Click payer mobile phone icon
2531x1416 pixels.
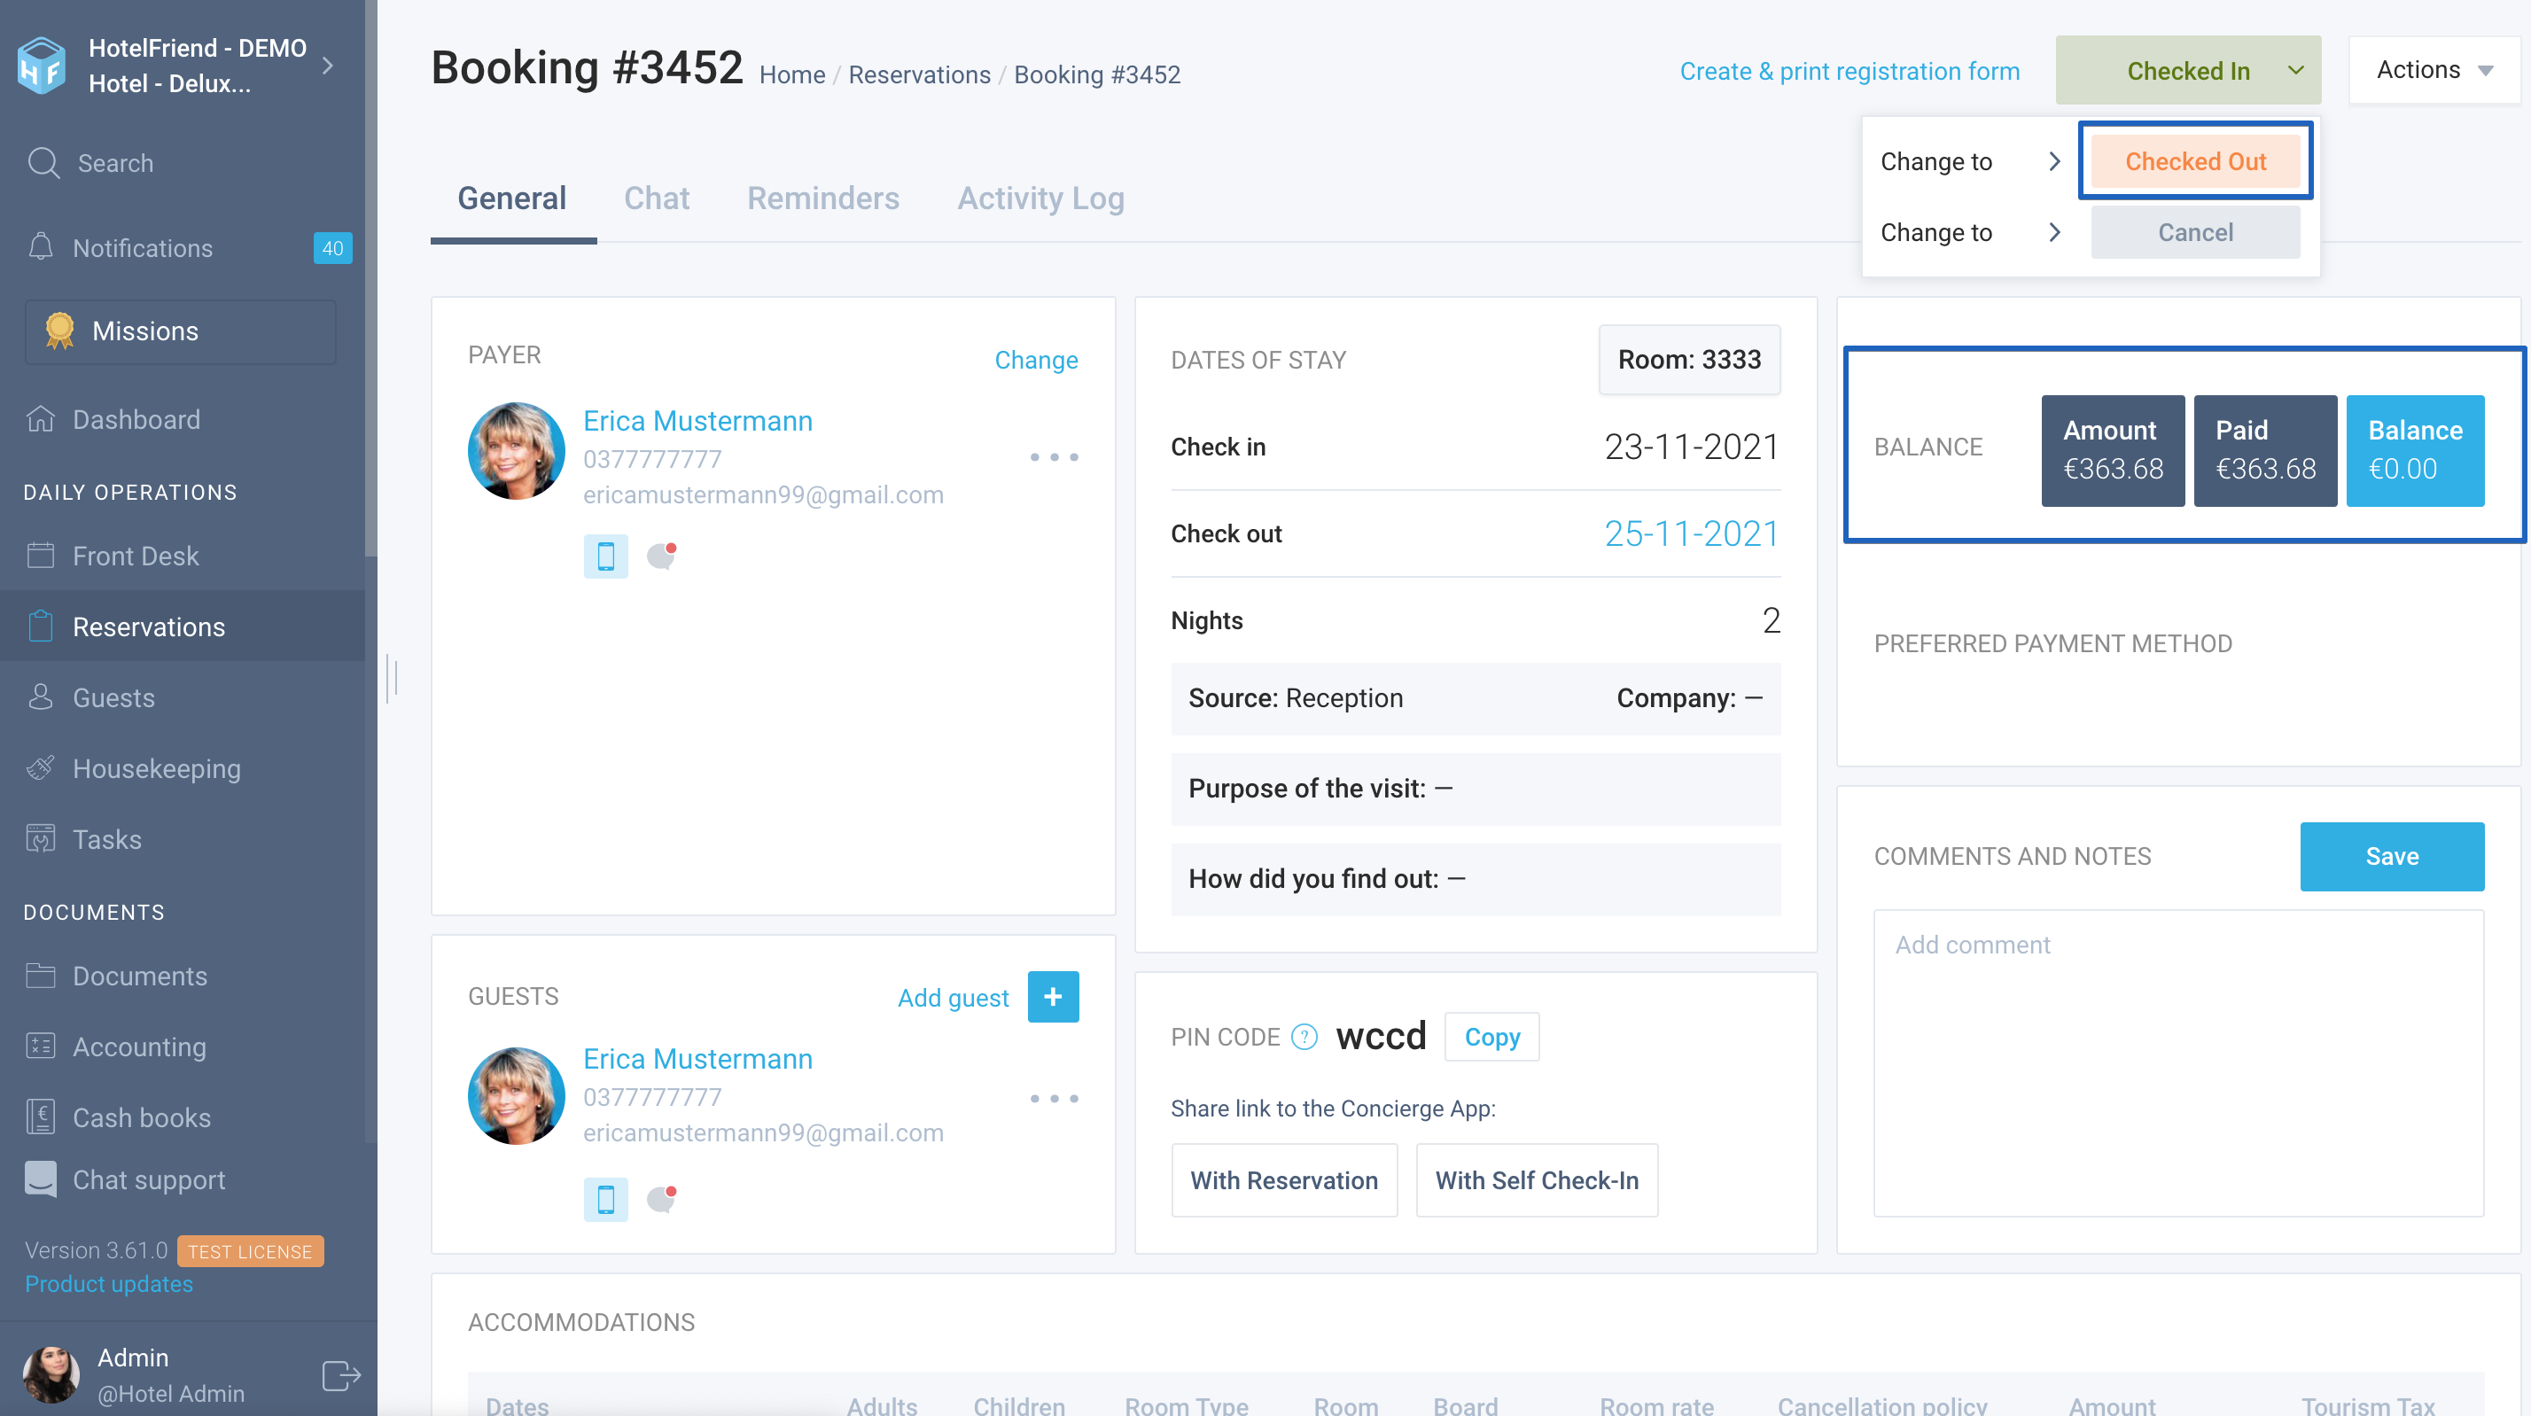pos(605,556)
